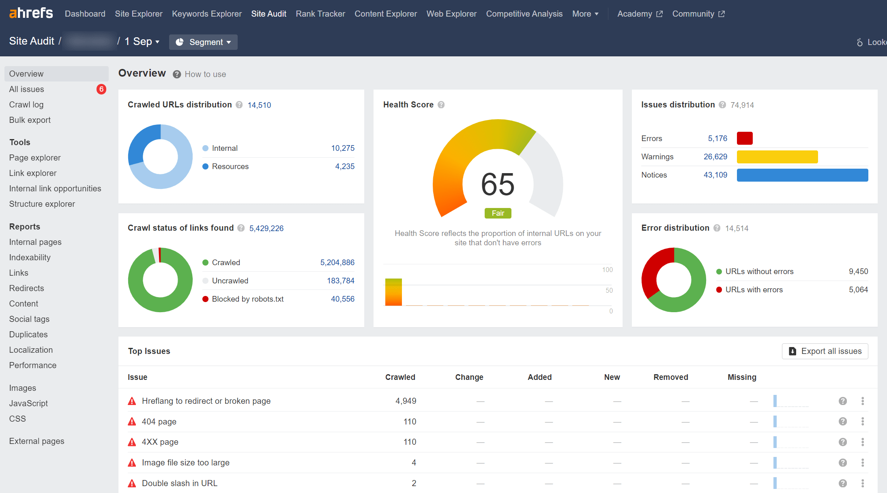Click help icon beside Health Score
Image resolution: width=887 pixels, height=493 pixels.
point(441,105)
